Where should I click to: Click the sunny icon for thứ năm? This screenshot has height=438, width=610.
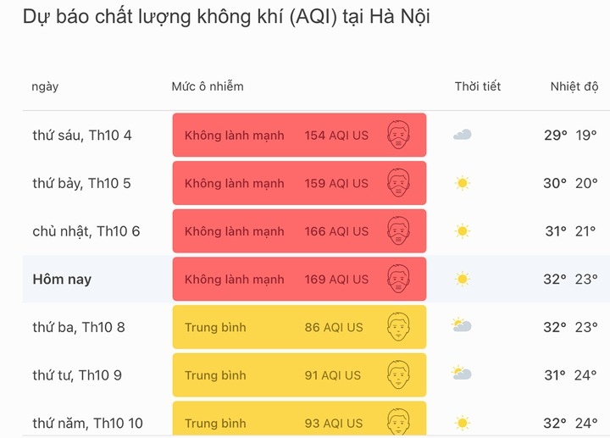pyautogui.click(x=462, y=422)
